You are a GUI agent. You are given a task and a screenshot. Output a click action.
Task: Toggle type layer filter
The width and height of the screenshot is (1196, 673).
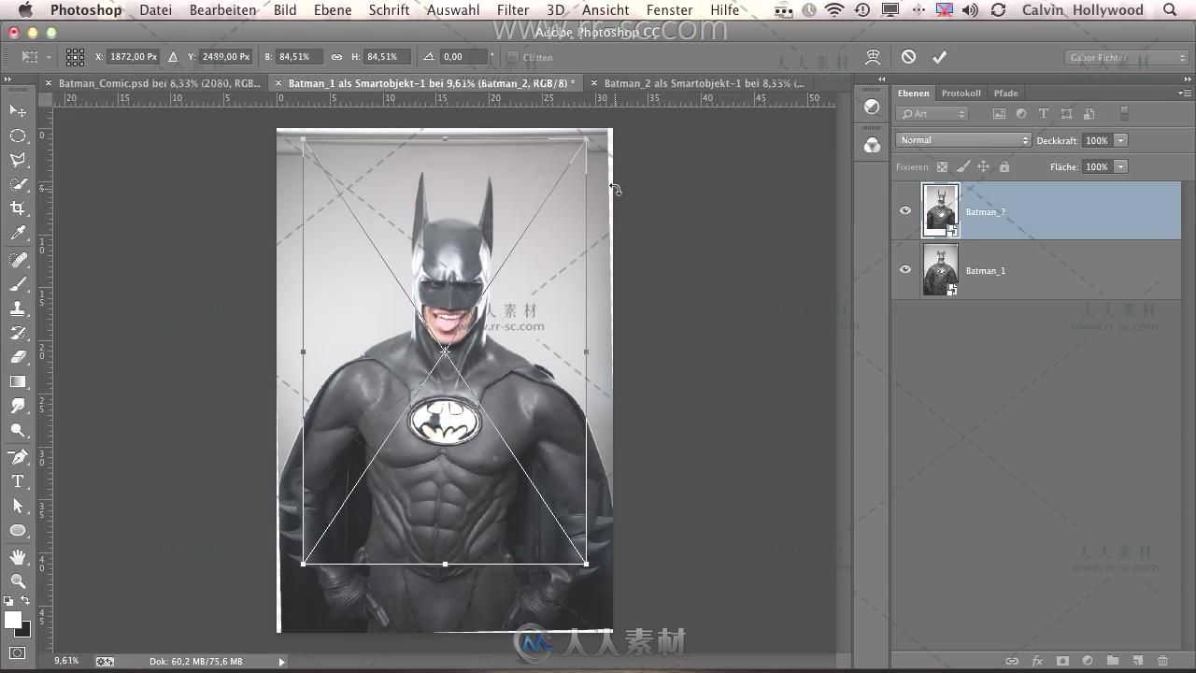click(x=1044, y=114)
